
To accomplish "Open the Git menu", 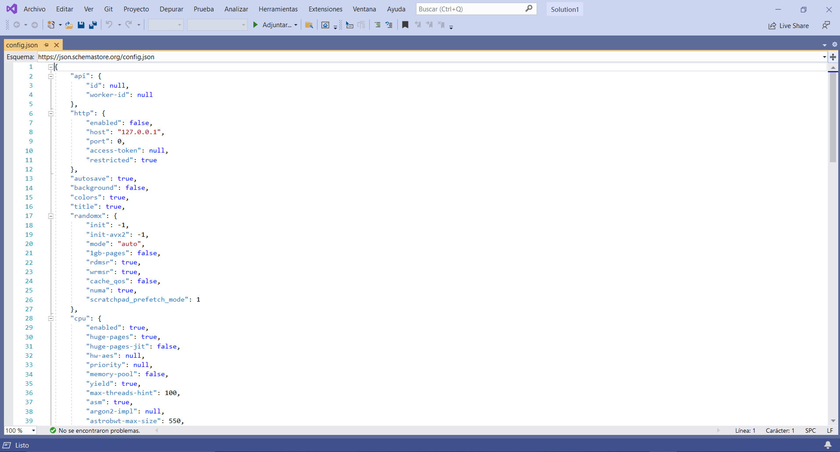I will pos(108,9).
